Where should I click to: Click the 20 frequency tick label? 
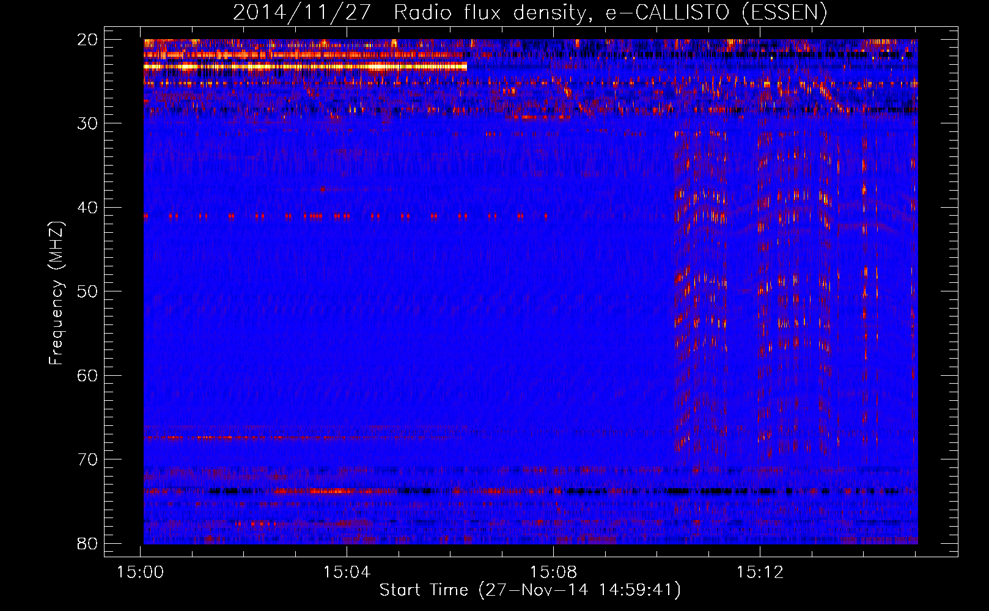pos(88,40)
